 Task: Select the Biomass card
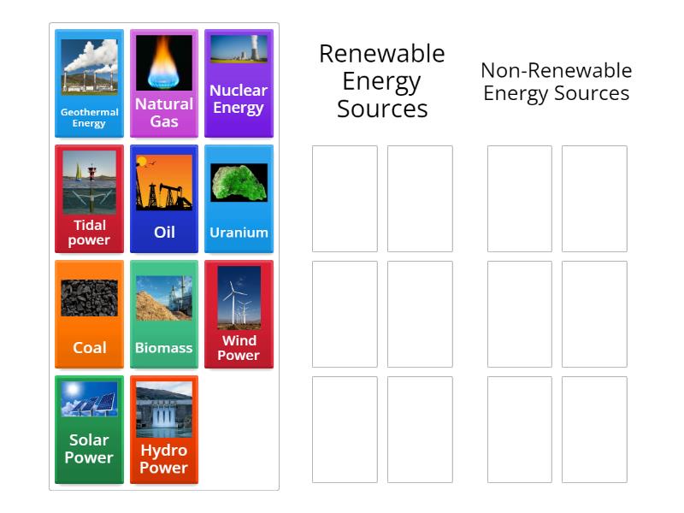point(164,313)
